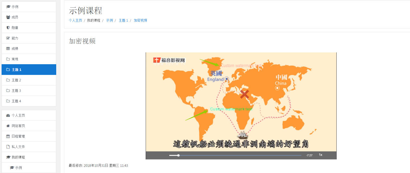The image size is (410, 173).
Task: Click the 加密视频 breadcrumb link
Action: 140,20
